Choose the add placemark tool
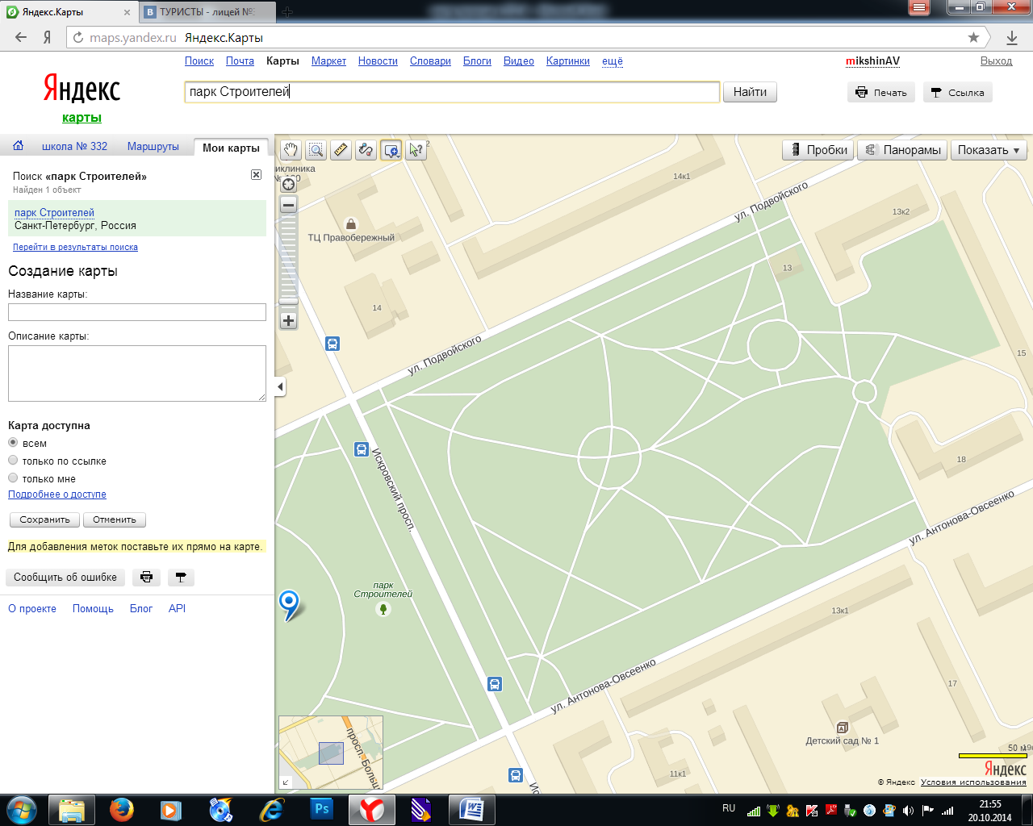 pyautogui.click(x=391, y=149)
